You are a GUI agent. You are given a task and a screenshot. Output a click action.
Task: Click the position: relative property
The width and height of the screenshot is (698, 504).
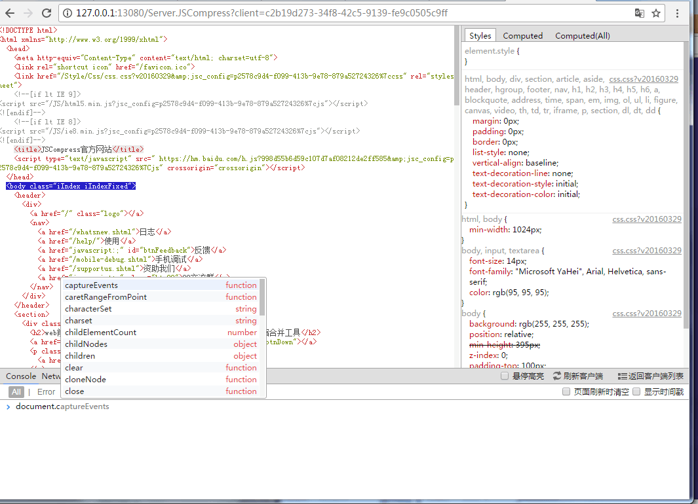(x=501, y=334)
